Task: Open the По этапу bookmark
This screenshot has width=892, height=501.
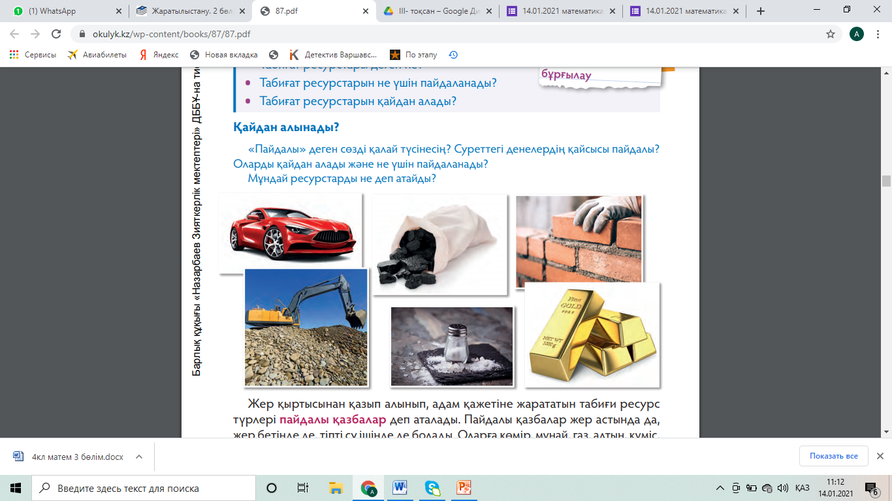Action: [413, 55]
